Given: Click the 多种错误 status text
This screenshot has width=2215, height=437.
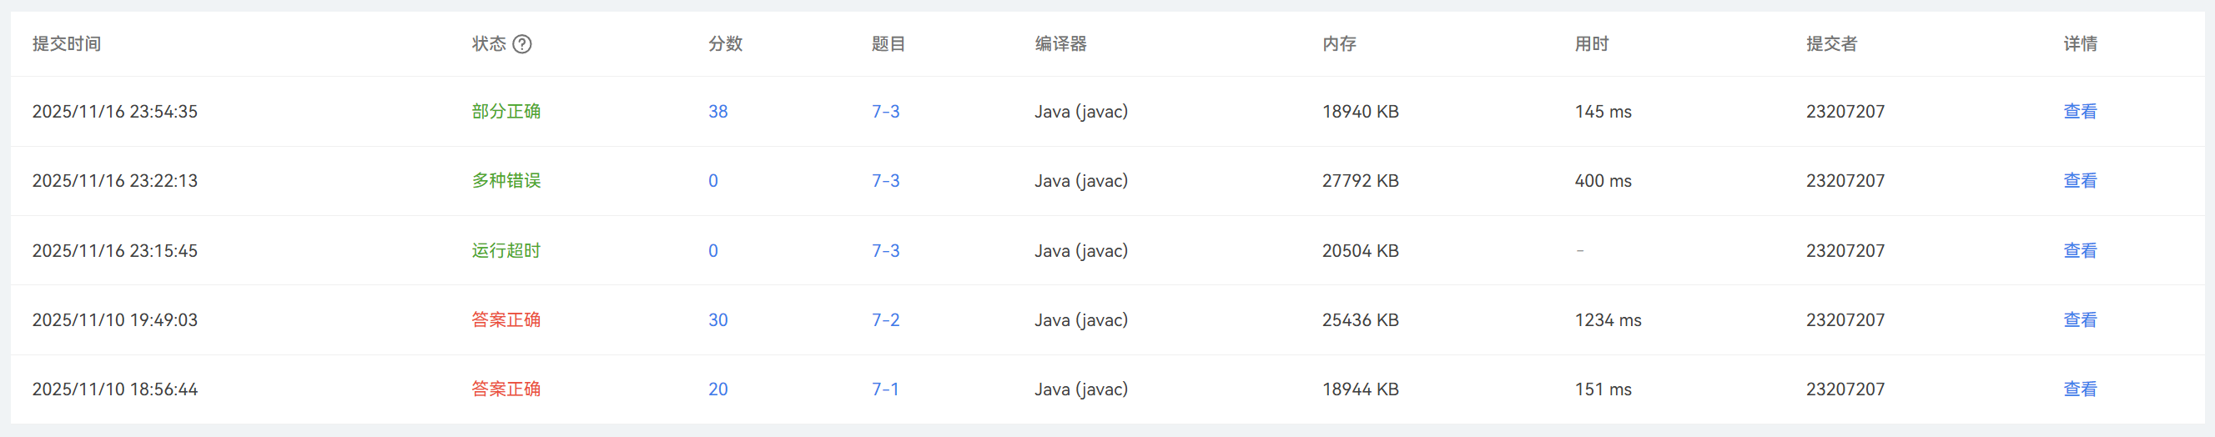Looking at the screenshot, I should pyautogui.click(x=506, y=181).
